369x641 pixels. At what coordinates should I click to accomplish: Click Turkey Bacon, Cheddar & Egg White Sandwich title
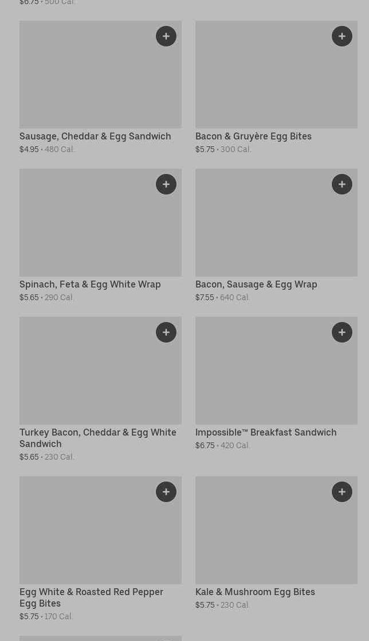[98, 438]
